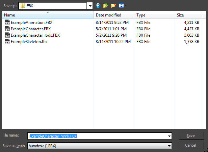208x152 pixels.
Task: Select the ExampleCharacter_lods.FBX file name
Action: click(35, 35)
